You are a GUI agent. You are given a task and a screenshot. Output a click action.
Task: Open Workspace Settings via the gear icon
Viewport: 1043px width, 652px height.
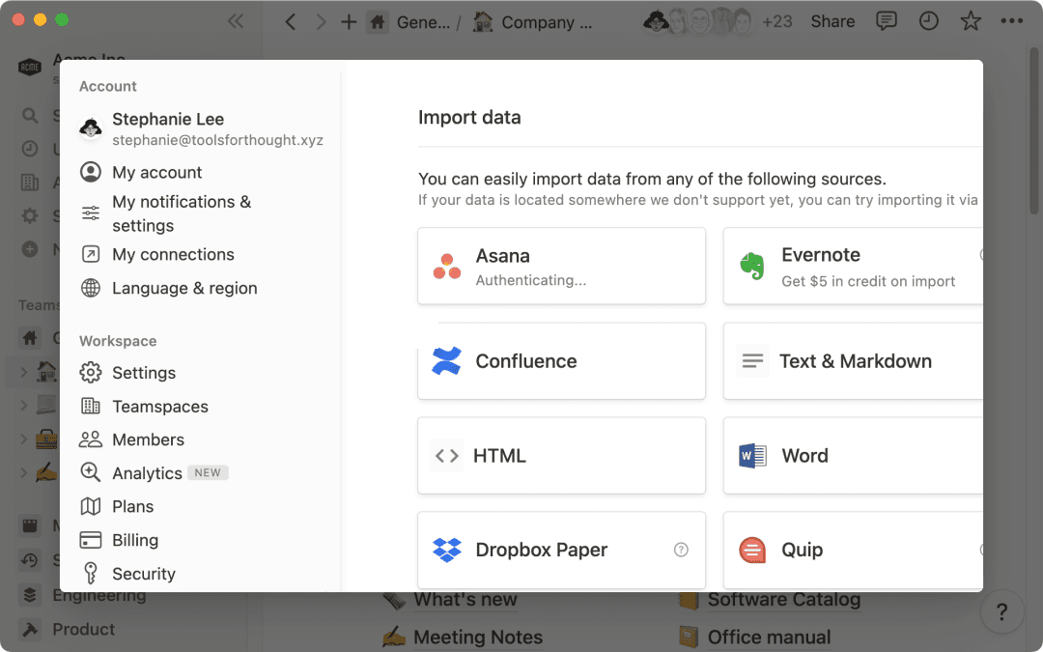[x=90, y=372]
